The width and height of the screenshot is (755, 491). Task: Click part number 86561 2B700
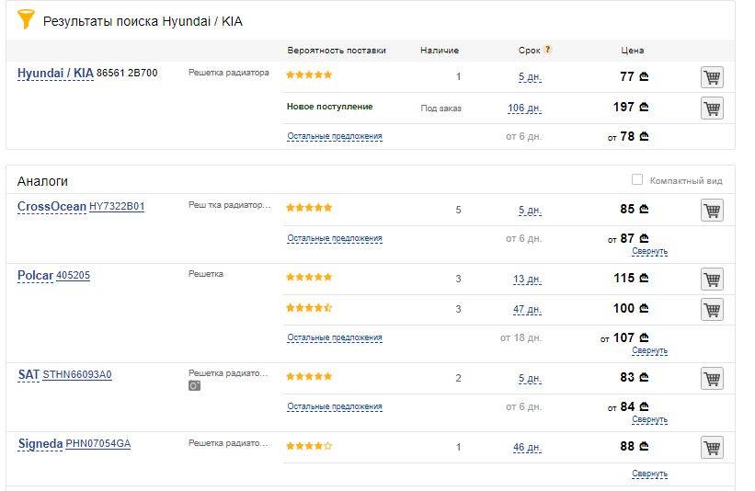click(x=127, y=73)
